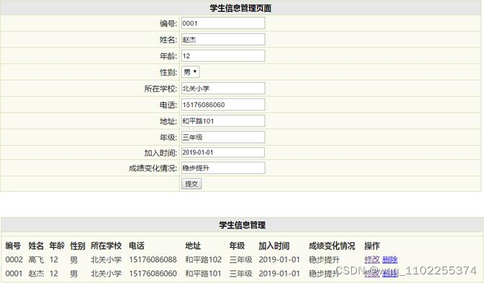Click 修改 link for student 0001 赵杰

(x=372, y=274)
